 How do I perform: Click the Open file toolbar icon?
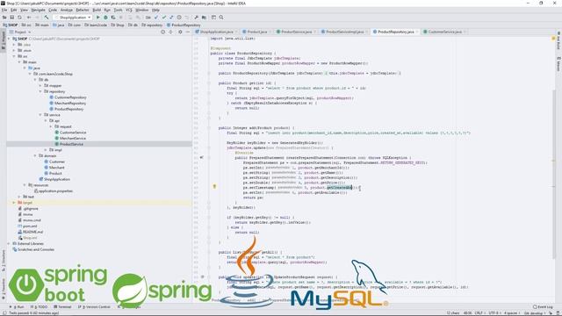pyautogui.click(x=4, y=18)
